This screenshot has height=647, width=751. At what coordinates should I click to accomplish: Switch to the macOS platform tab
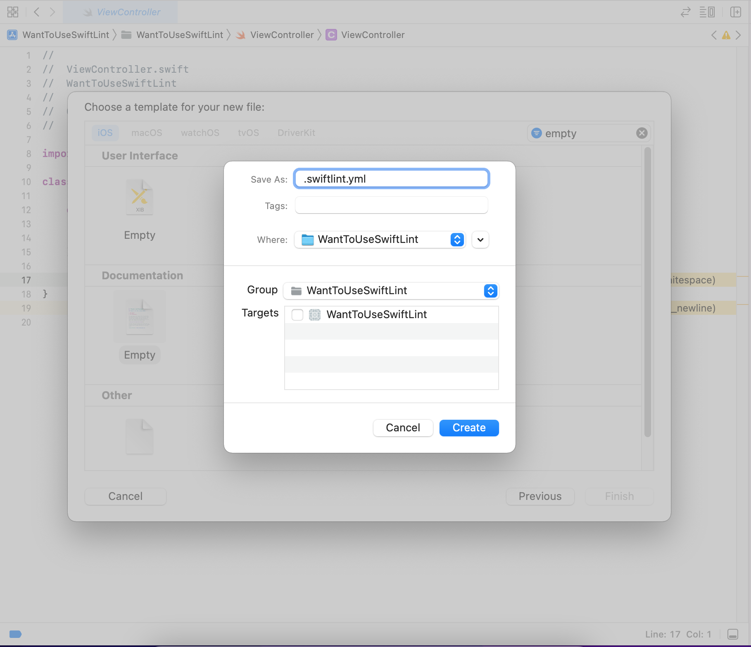pyautogui.click(x=147, y=133)
